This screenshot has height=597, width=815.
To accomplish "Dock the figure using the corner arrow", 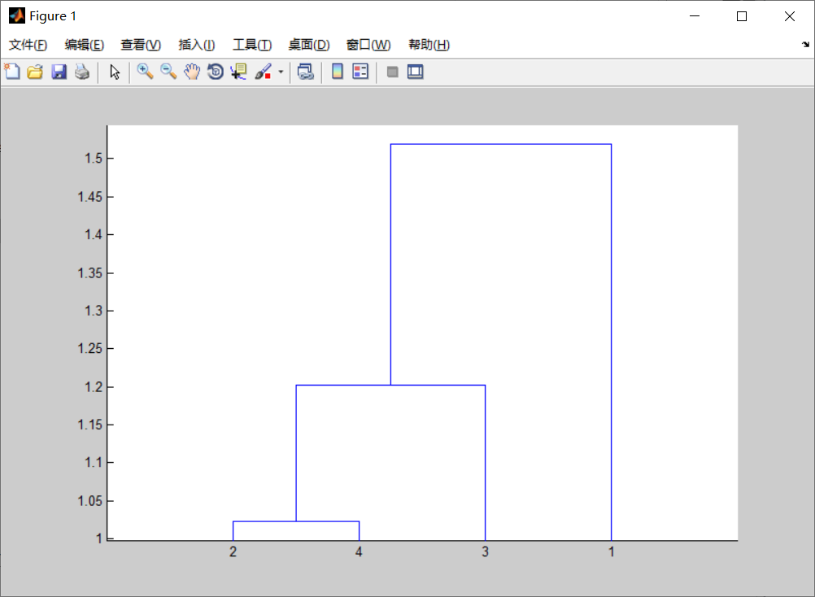I will (x=805, y=45).
